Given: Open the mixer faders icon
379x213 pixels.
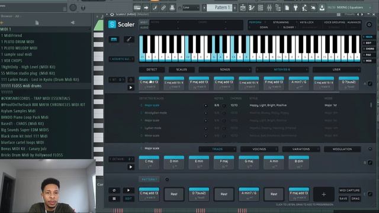Looking at the screenshot, I should (x=269, y=8).
